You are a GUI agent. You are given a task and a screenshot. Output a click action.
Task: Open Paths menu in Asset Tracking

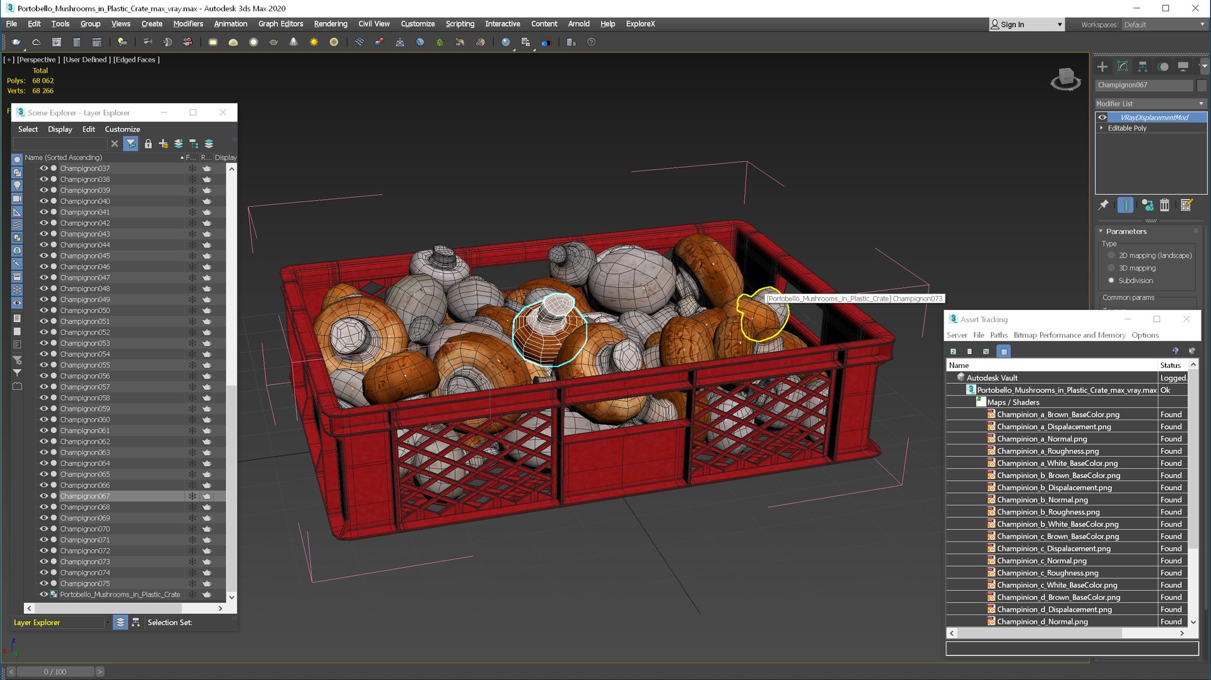coord(998,335)
